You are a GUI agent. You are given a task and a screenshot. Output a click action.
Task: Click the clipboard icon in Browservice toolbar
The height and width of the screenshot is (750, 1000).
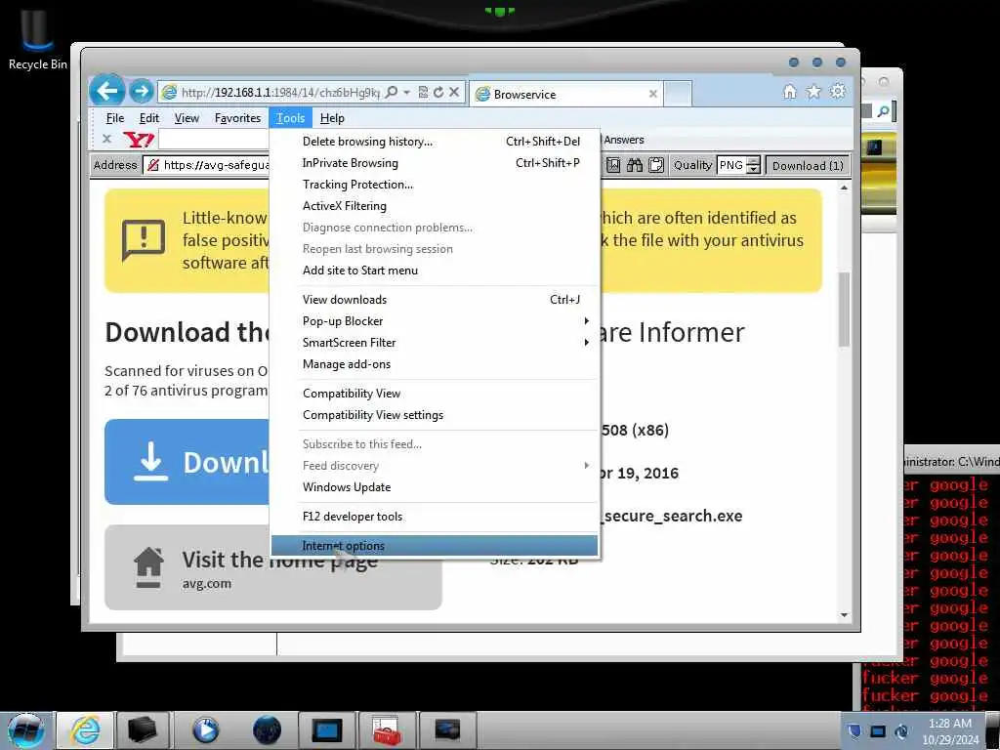656,165
